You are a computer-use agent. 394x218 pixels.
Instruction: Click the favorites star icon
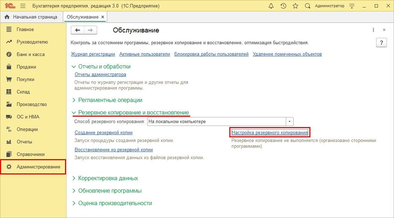pyautogui.click(x=295, y=6)
